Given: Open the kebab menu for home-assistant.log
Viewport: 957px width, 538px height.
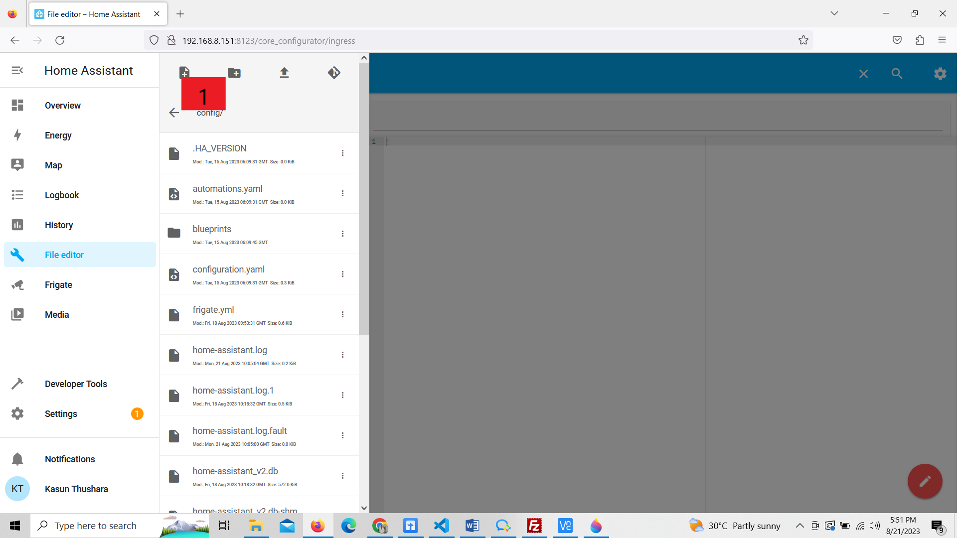Looking at the screenshot, I should click(342, 355).
